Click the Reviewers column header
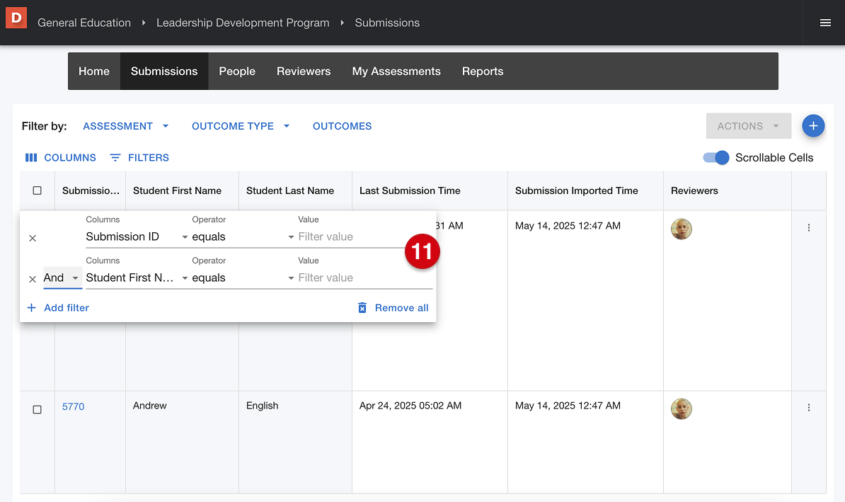 (694, 191)
